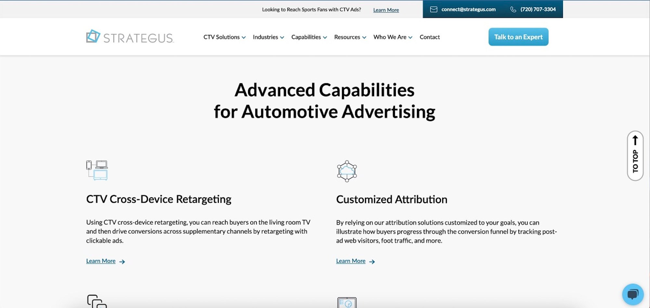Viewport: 650px width, 308px height.
Task: Open the Resources dropdown
Action: pyautogui.click(x=350, y=37)
